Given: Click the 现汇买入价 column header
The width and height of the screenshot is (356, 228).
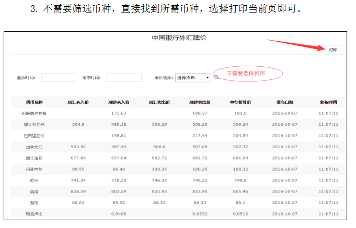Looking at the screenshot, I should click(78, 102).
